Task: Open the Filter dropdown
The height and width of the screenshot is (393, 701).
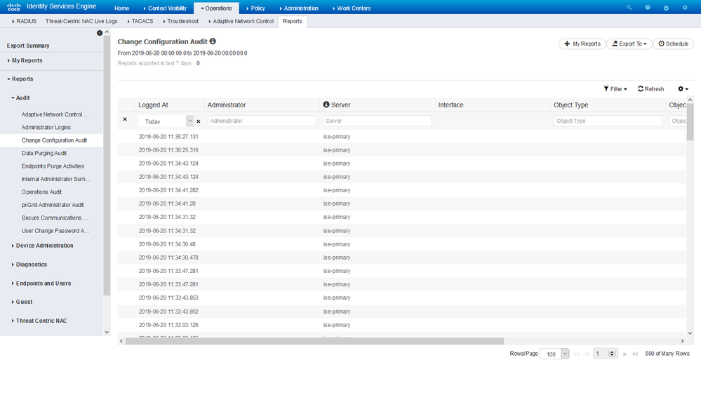Action: [615, 89]
